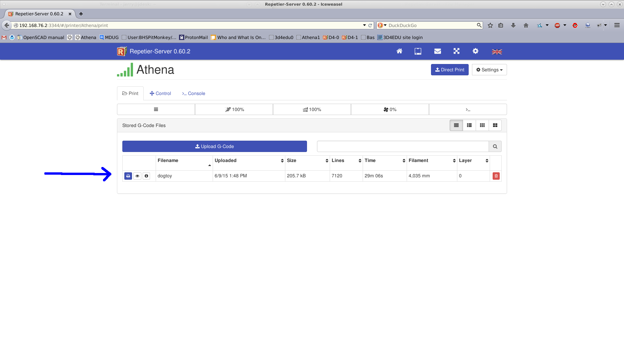Expand the Settings dropdown
Screen dimensions: 624x349
[x=489, y=70]
